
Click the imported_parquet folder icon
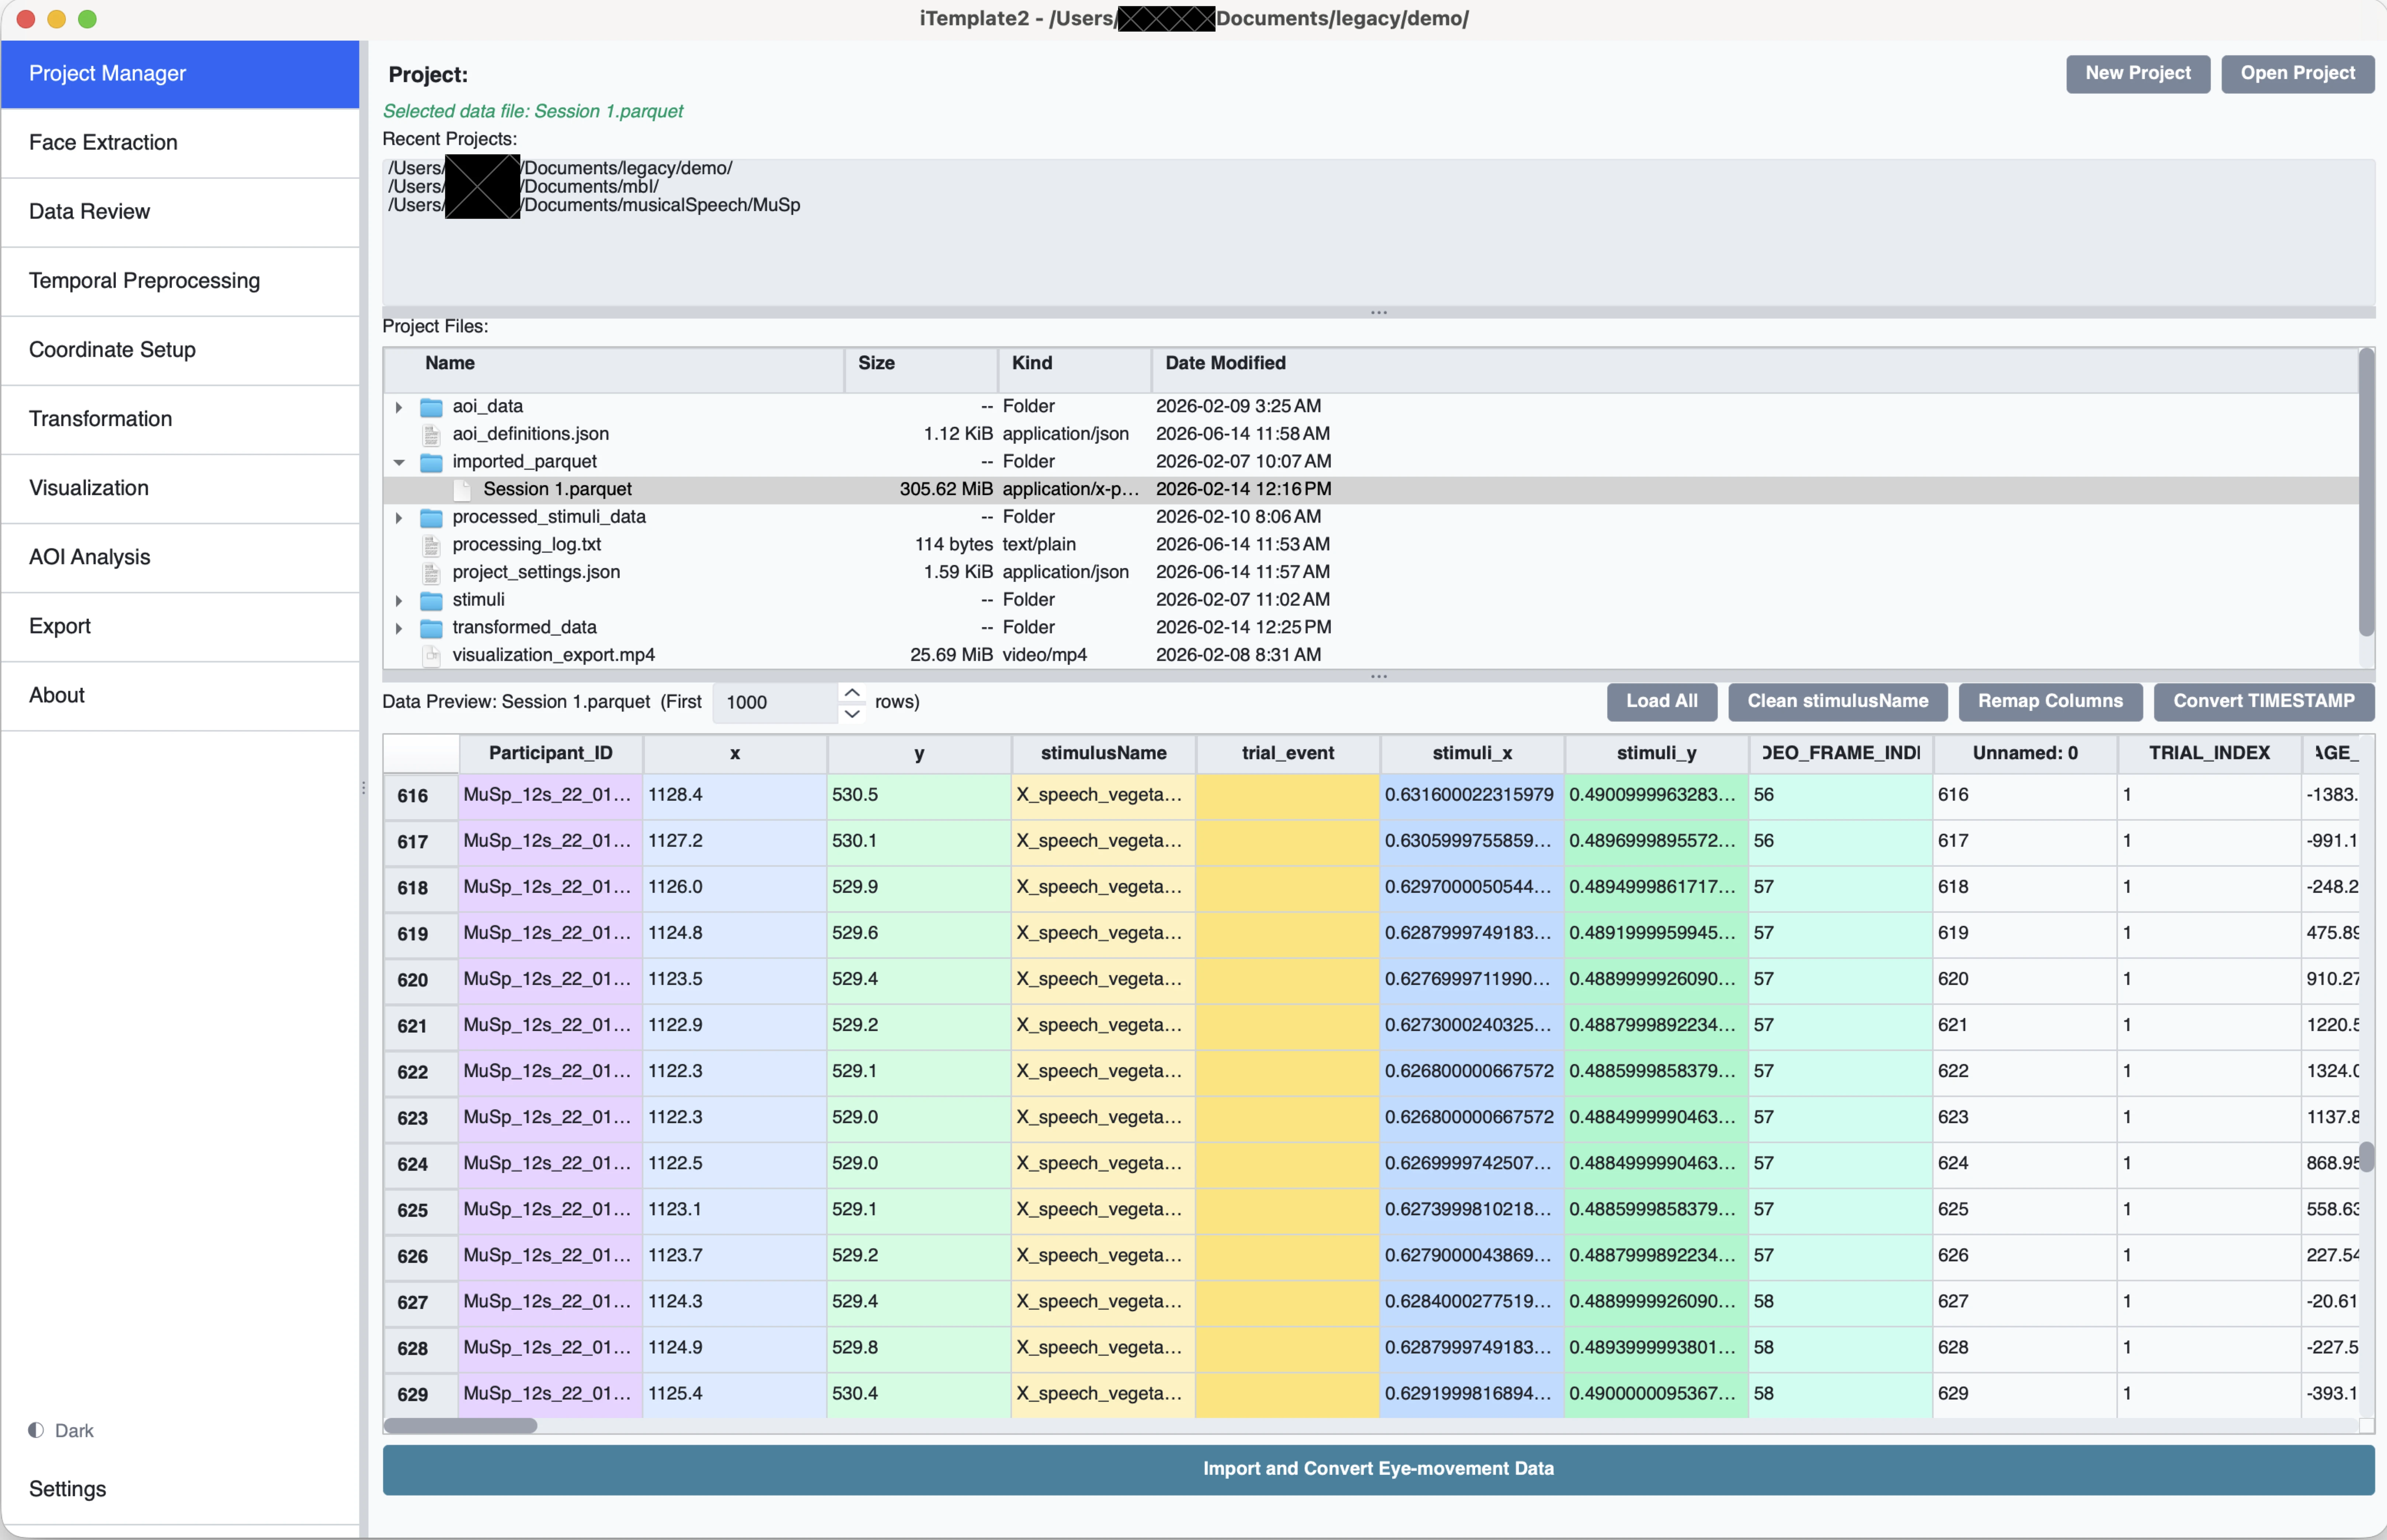pos(431,462)
